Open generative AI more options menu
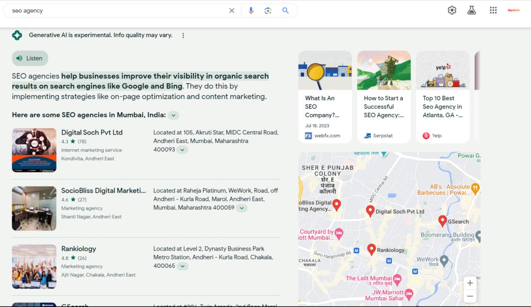This screenshot has width=531, height=307. point(183,35)
